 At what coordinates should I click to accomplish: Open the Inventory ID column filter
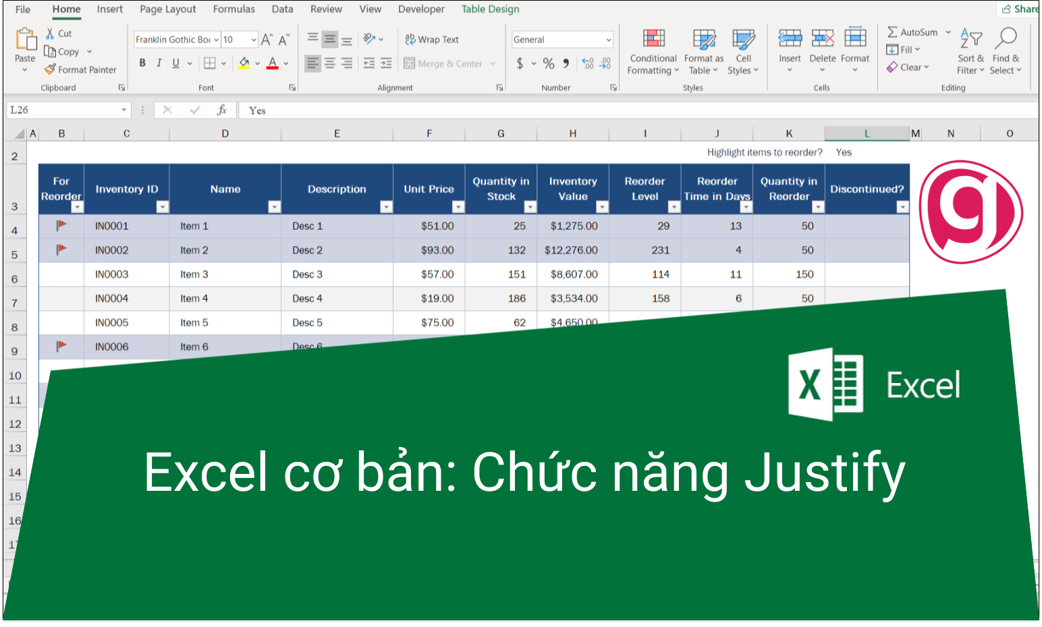click(x=162, y=207)
